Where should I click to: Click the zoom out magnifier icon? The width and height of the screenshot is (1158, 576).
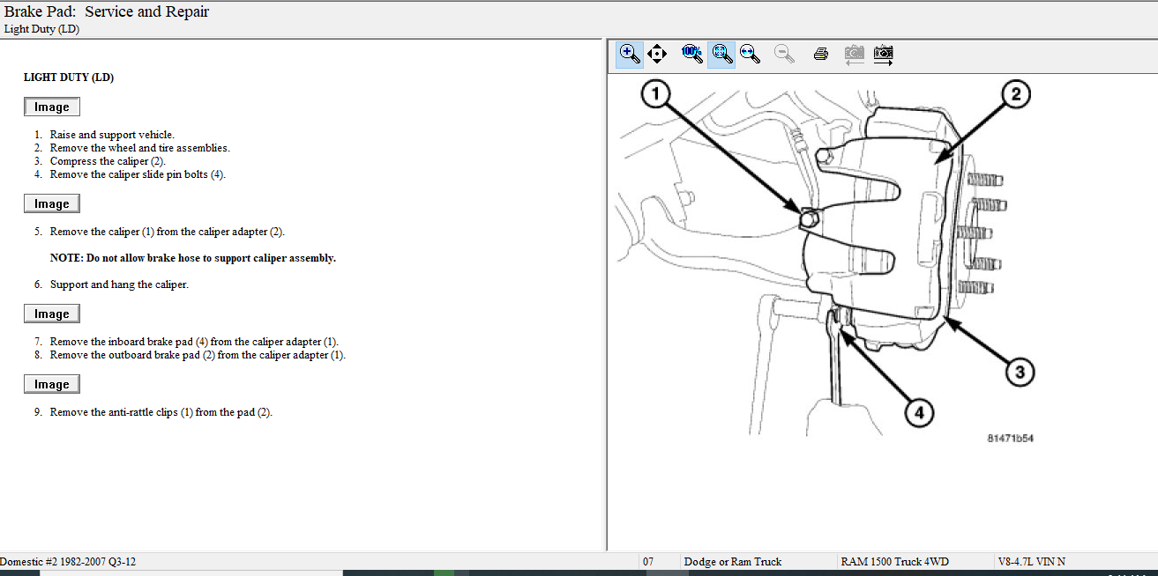(x=784, y=54)
